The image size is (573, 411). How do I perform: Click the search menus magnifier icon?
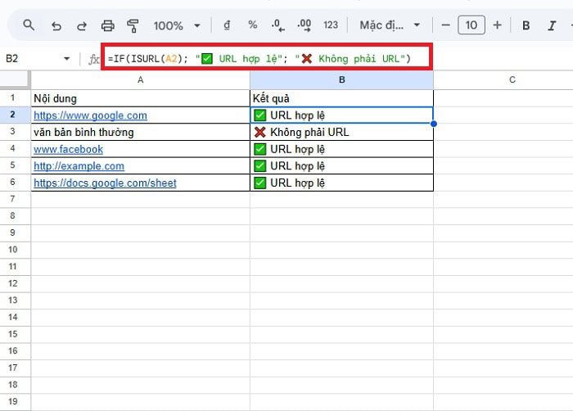click(29, 25)
